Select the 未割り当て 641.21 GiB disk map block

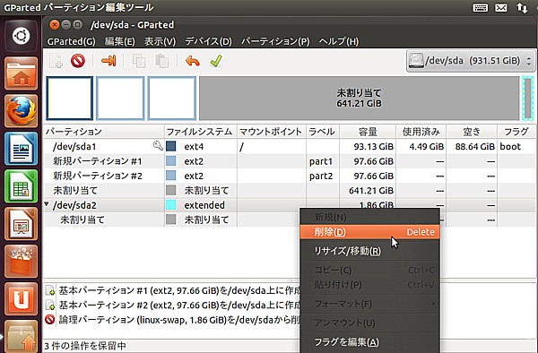[x=360, y=99]
